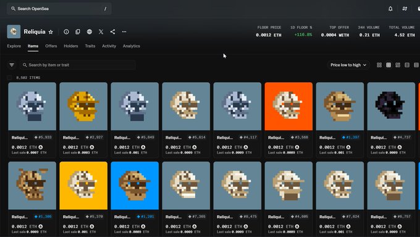Go to the Explore tab
The width and height of the screenshot is (420, 237).
(14, 46)
